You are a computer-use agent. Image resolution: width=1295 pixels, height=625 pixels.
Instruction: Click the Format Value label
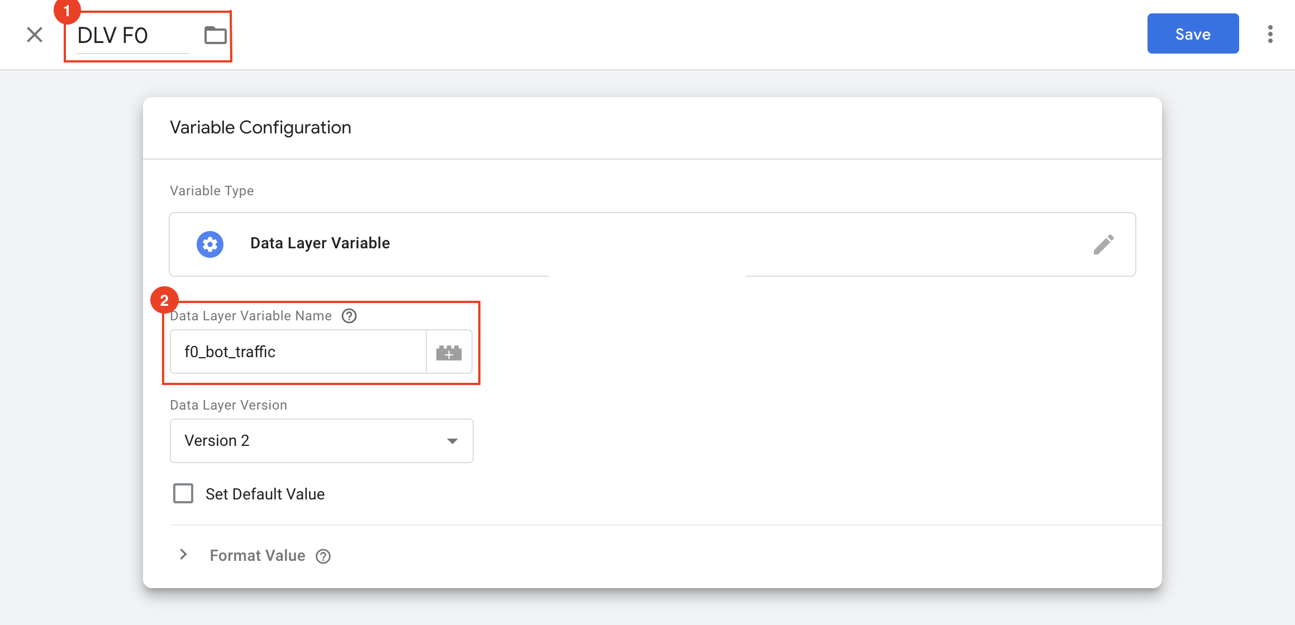pos(258,556)
